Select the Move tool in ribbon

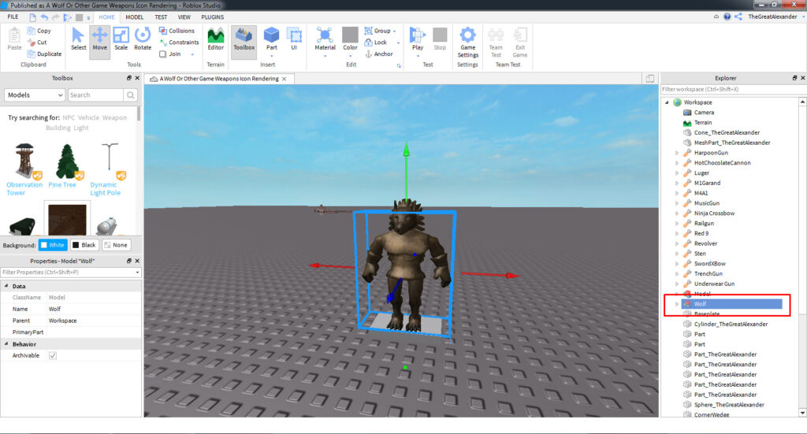(x=99, y=38)
